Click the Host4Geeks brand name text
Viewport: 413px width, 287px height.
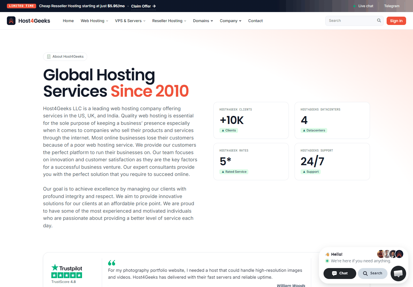click(x=34, y=21)
